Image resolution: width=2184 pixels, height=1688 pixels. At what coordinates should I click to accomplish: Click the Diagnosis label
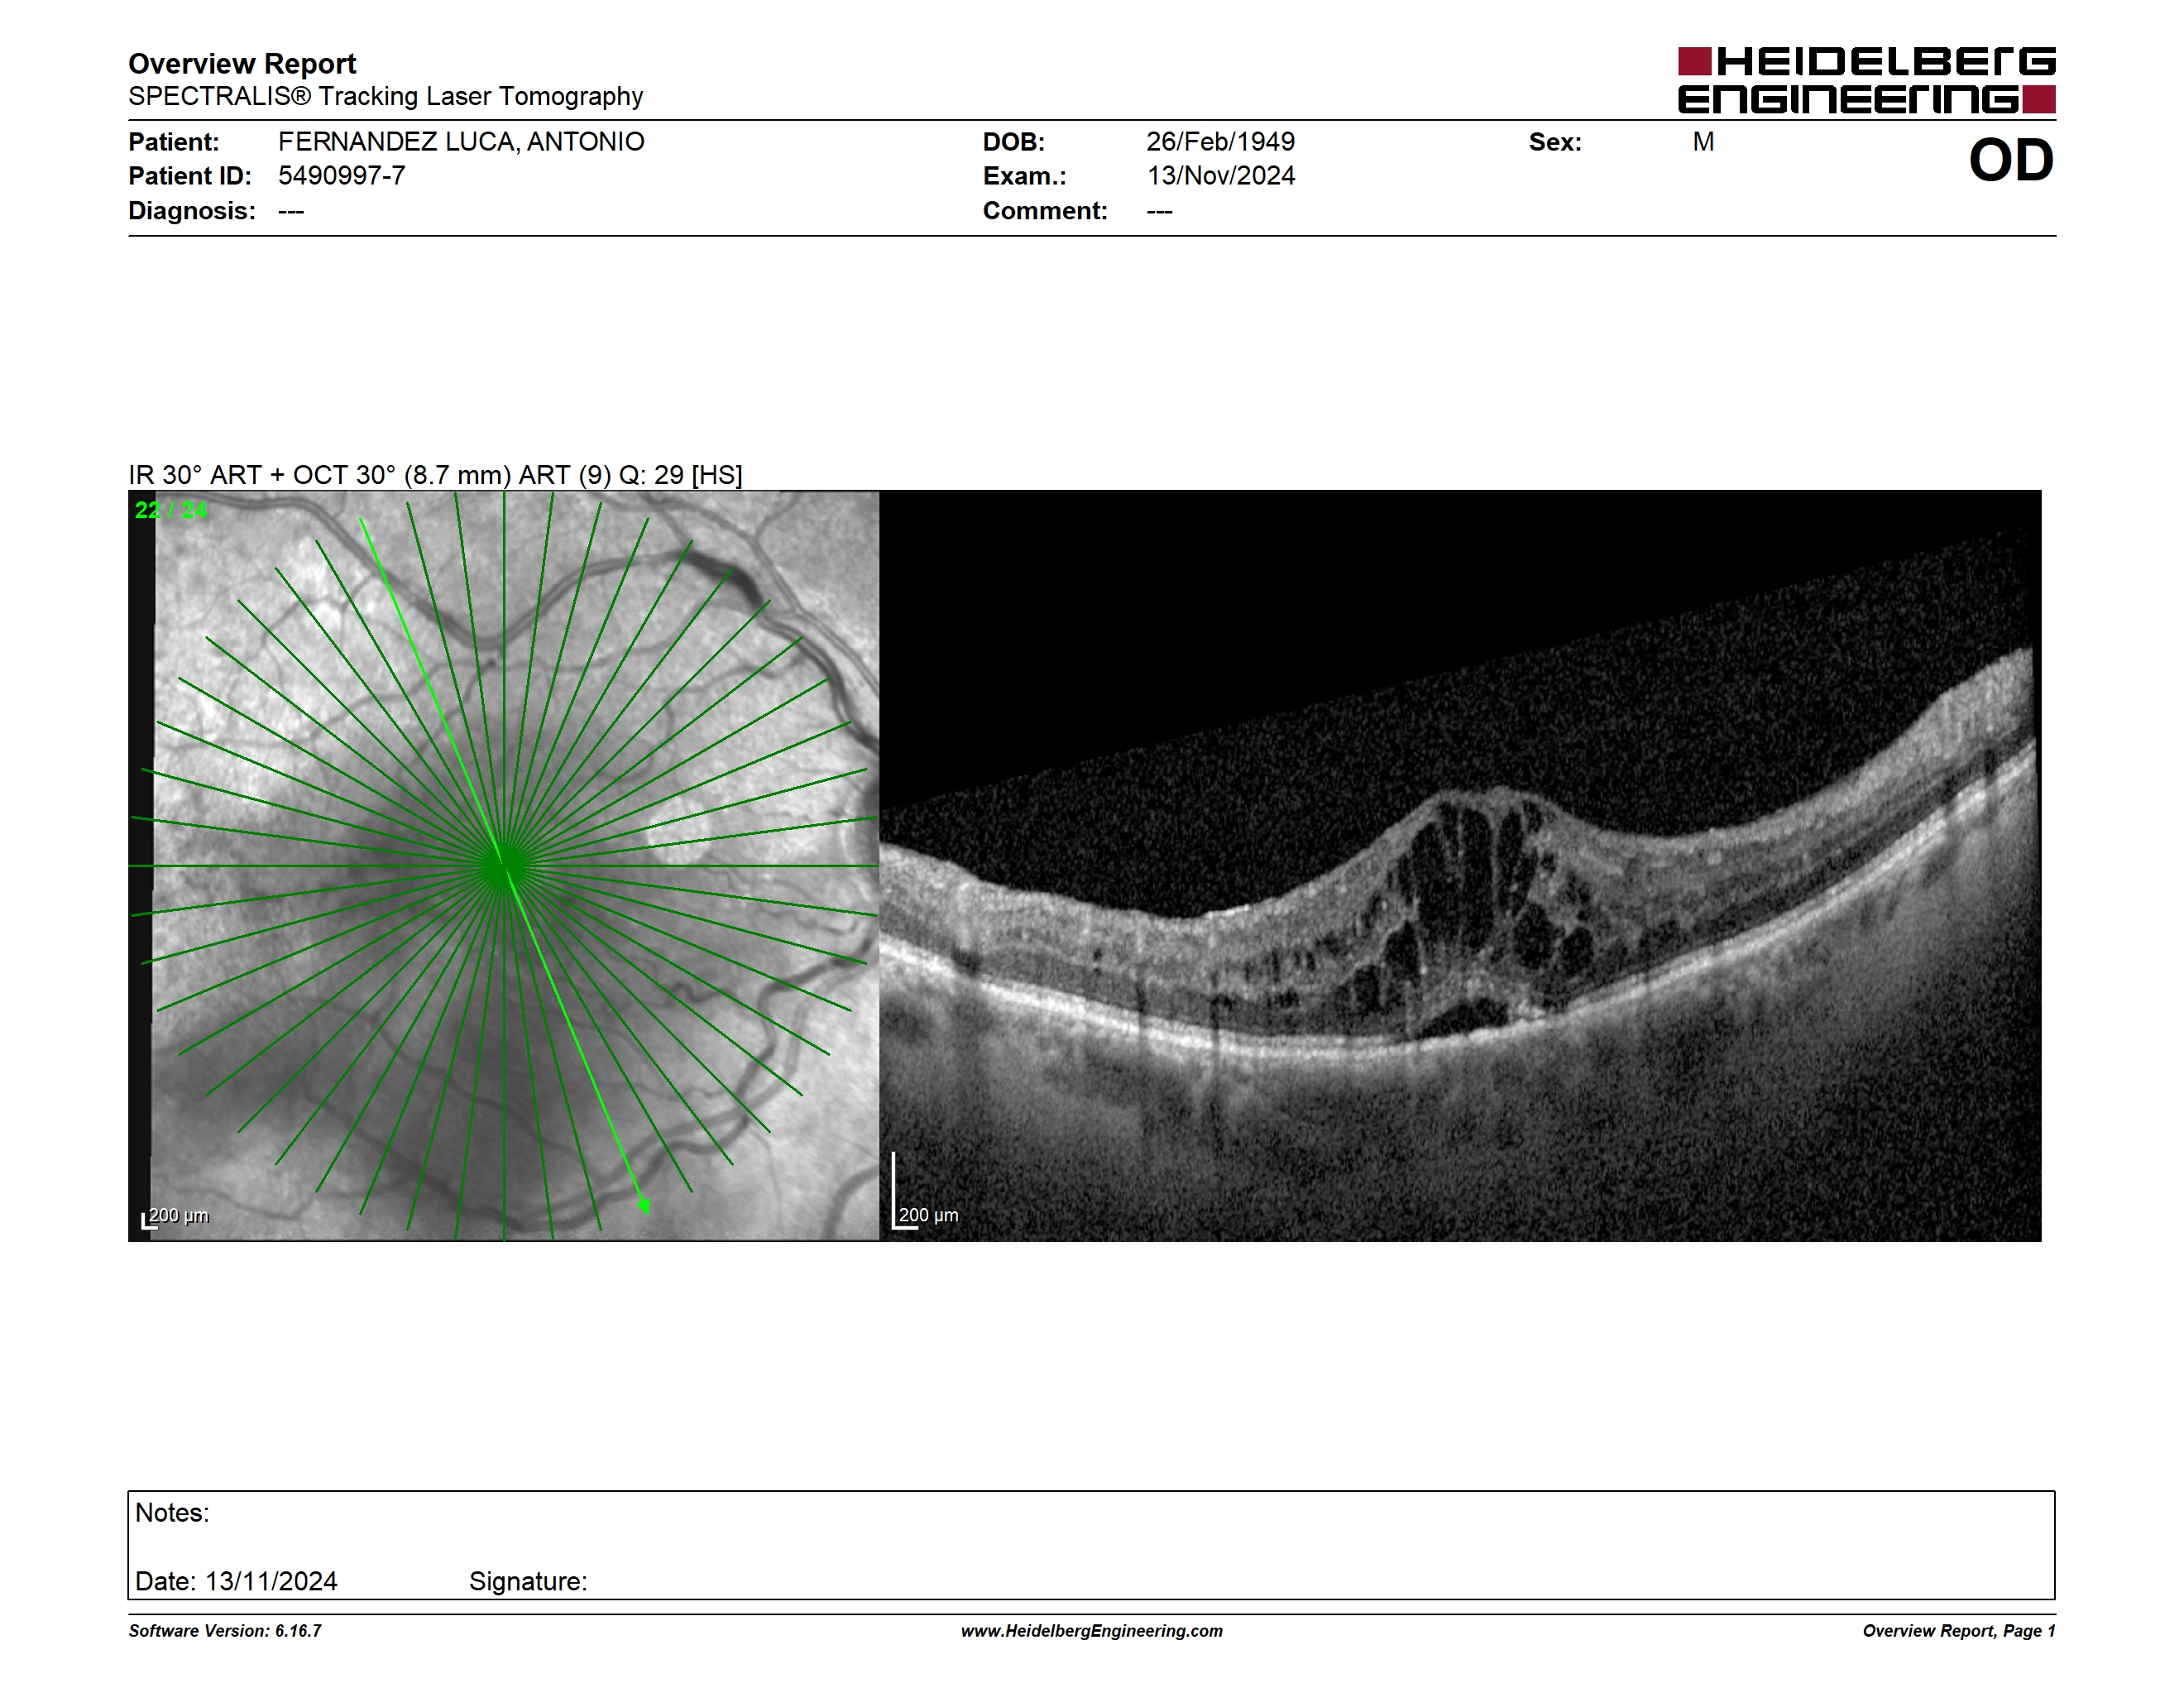(x=191, y=211)
